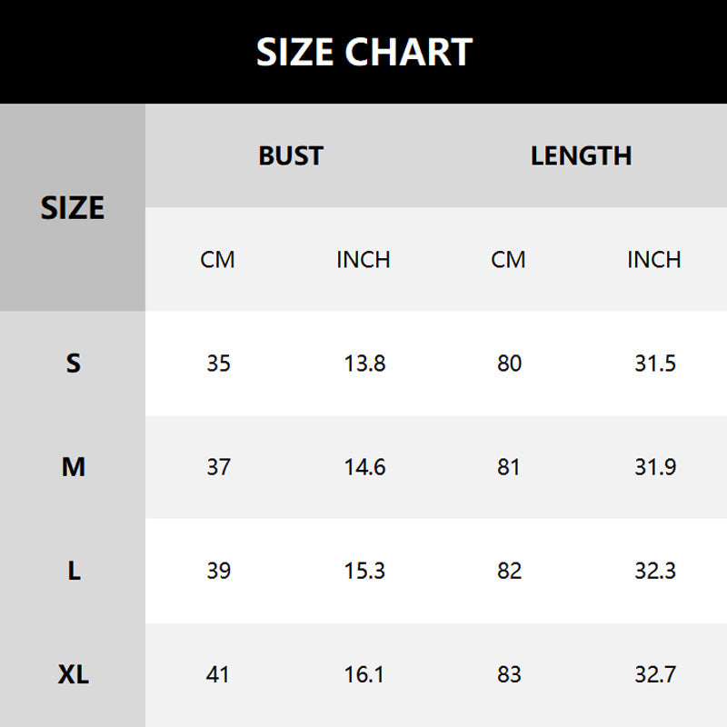Click the LENGTH column header

581,155
